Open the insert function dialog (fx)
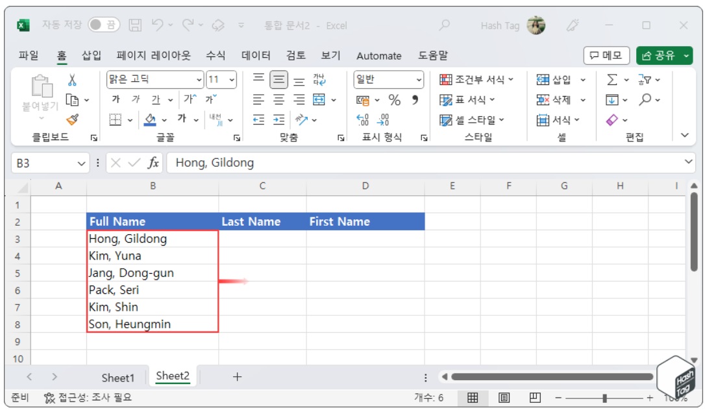Screen dimensions: 705x410 pos(153,163)
